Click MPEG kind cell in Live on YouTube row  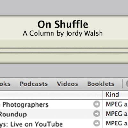click(117, 123)
